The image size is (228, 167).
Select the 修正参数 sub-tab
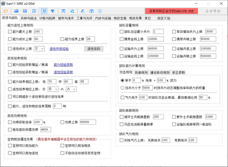coord(179,72)
